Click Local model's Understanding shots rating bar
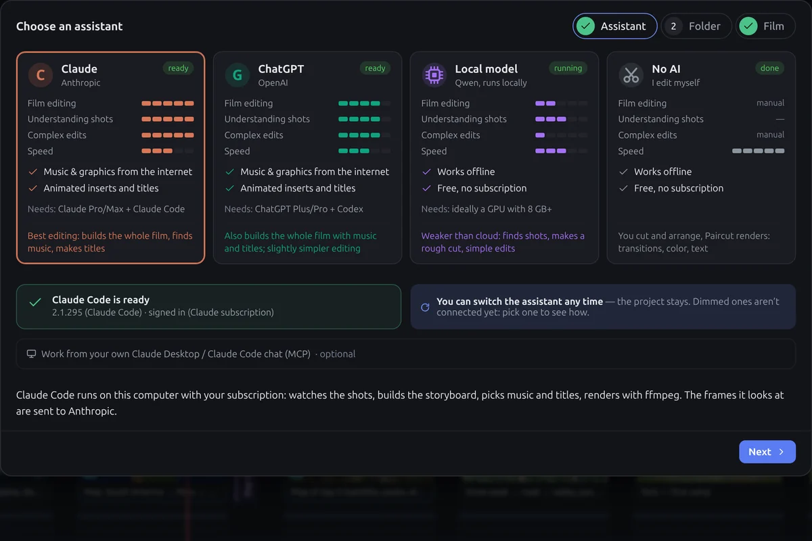 click(561, 119)
